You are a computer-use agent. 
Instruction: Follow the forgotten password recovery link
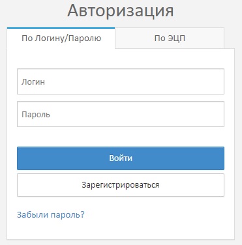51,214
